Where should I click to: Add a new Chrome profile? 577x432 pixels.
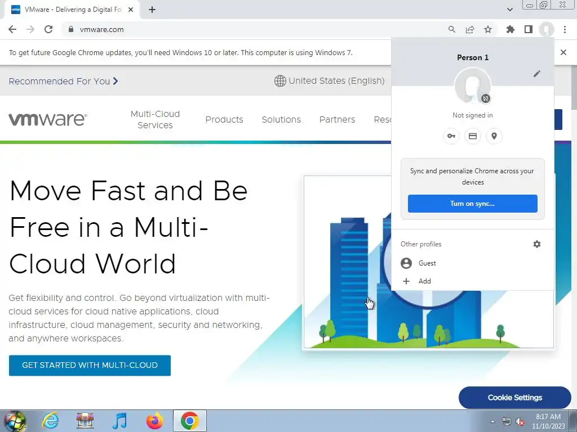(x=473, y=281)
